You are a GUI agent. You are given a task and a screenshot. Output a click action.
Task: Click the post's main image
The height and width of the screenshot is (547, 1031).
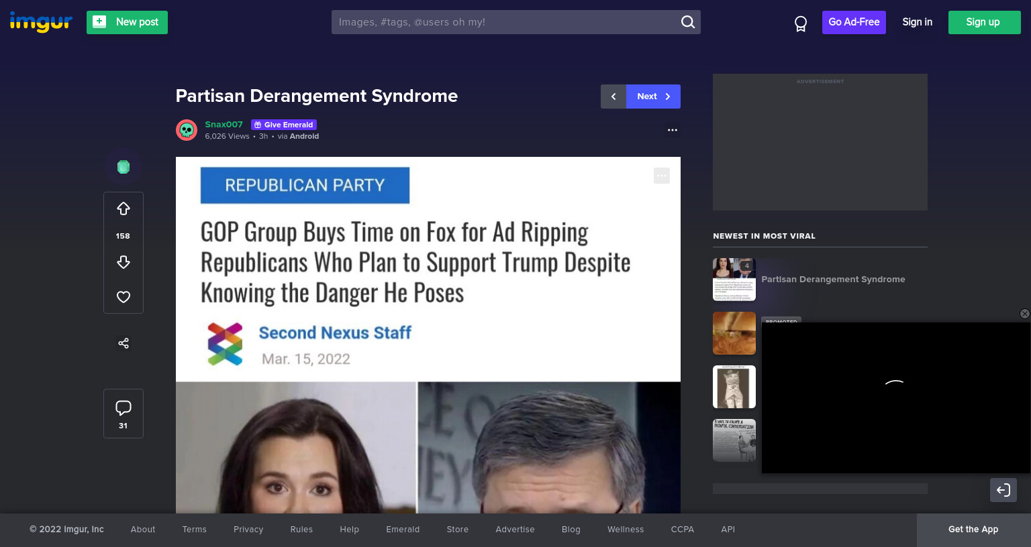click(428, 335)
